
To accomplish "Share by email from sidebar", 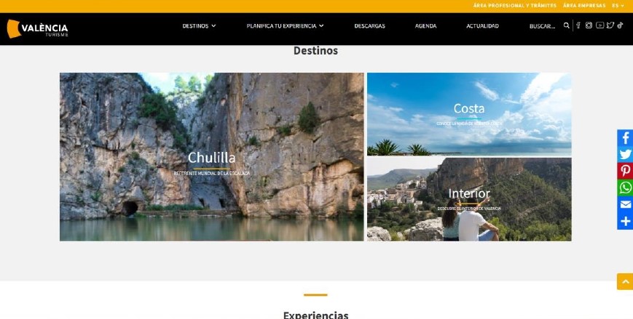I will click(x=625, y=204).
